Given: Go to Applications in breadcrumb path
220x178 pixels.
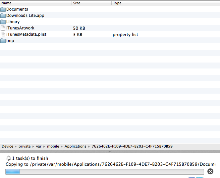Looking at the screenshot, I should (75, 146).
